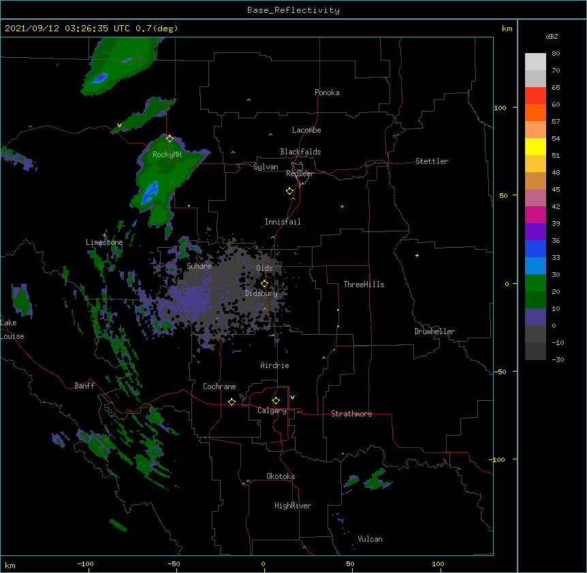Click the Lacombe town label
Image resolution: width=587 pixels, height=573 pixels.
pos(306,130)
